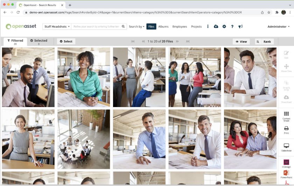Click the announcements megaphone icon

pyautogui.click(x=240, y=27)
